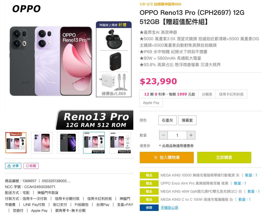
Task: Select the 石墨灰 color option
Action: tap(168, 120)
